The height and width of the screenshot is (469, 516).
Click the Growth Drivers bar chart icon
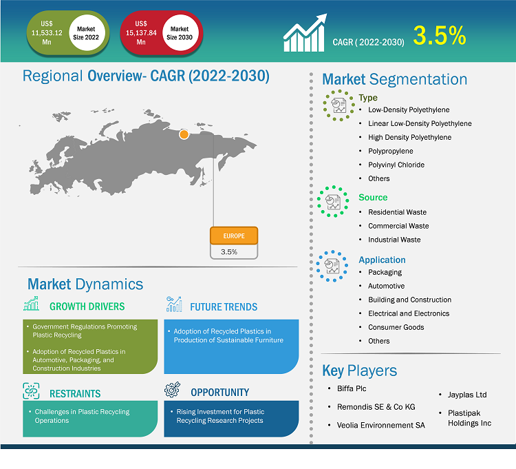tap(32, 304)
